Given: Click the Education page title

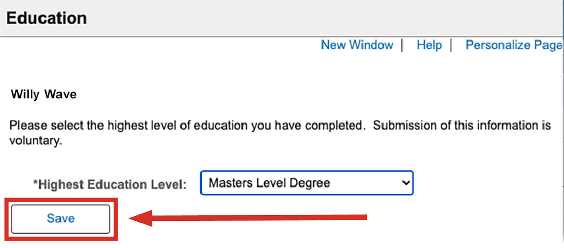Looking at the screenshot, I should (47, 18).
